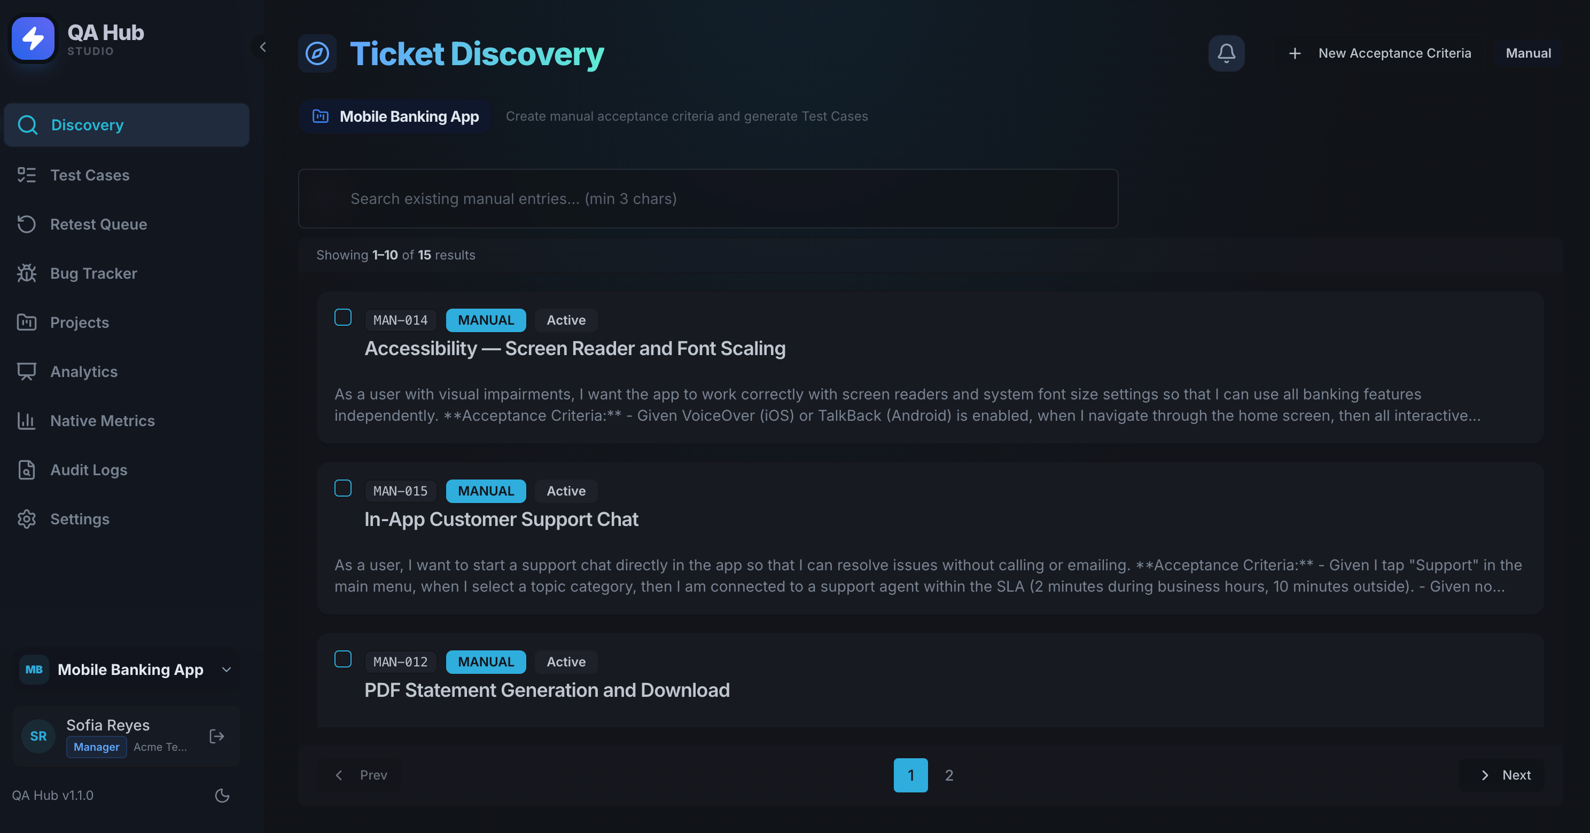This screenshot has height=833, width=1590.
Task: Click Active status of MAN-014
Action: click(566, 320)
